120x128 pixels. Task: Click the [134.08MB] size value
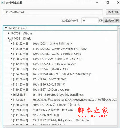click(21, 74)
